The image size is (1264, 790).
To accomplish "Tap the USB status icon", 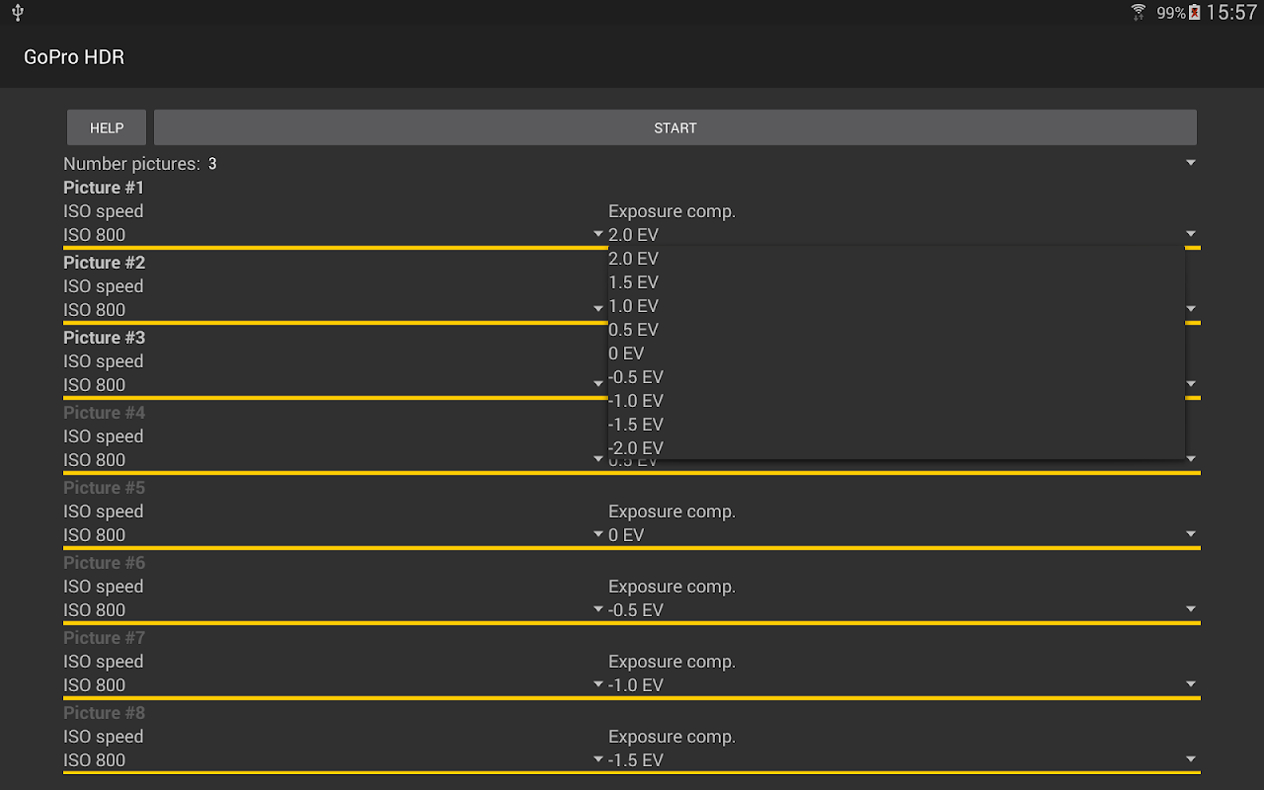I will (x=18, y=13).
